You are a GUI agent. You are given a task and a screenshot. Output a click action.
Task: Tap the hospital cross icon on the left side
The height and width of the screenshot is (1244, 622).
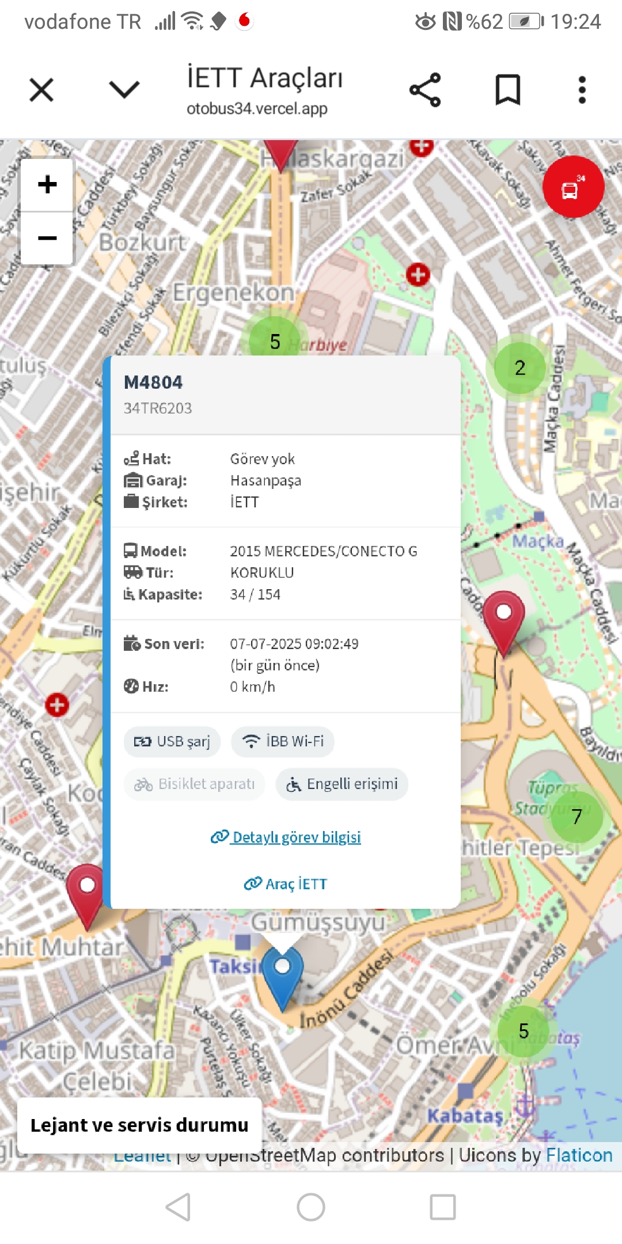[57, 705]
